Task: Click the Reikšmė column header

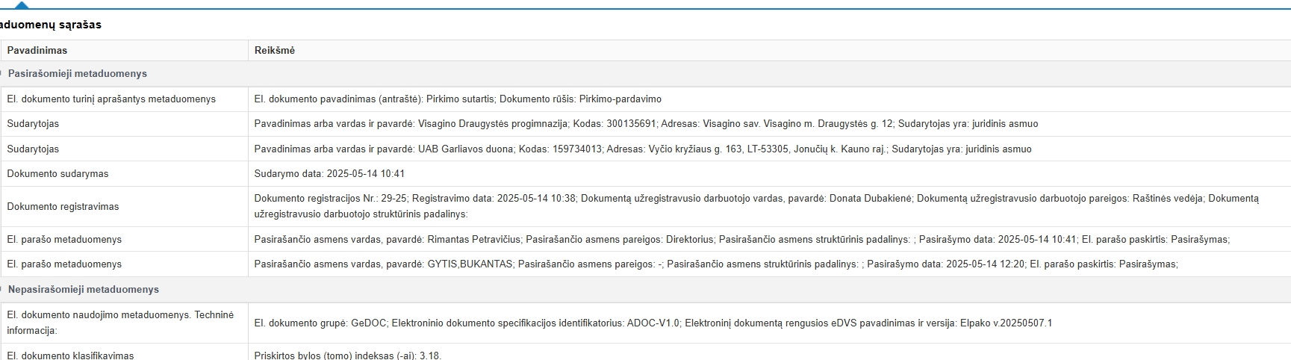Action: click(274, 51)
